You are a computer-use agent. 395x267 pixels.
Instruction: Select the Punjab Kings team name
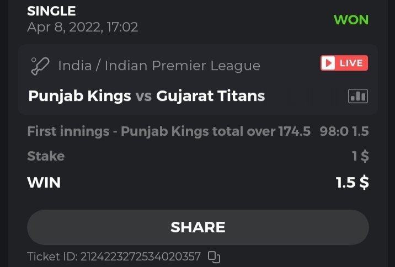[79, 97]
